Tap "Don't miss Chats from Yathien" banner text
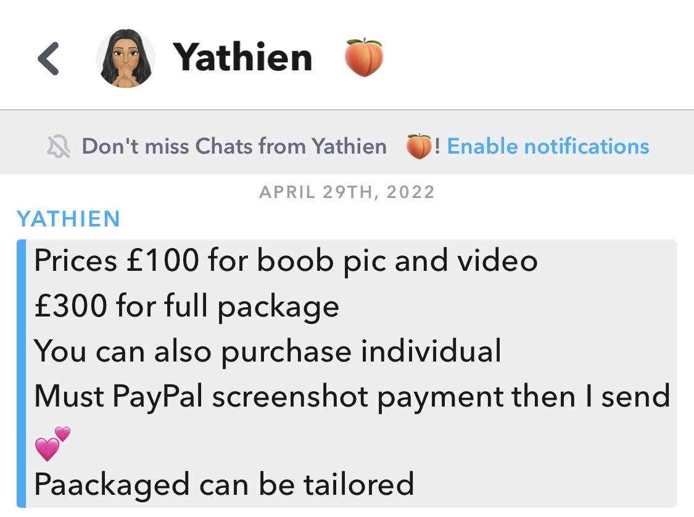This screenshot has width=694, height=517. coord(234,146)
